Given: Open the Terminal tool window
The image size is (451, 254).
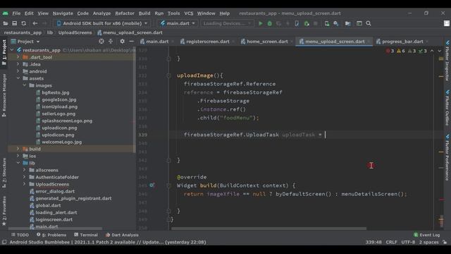Looking at the screenshot, I should point(86,235).
